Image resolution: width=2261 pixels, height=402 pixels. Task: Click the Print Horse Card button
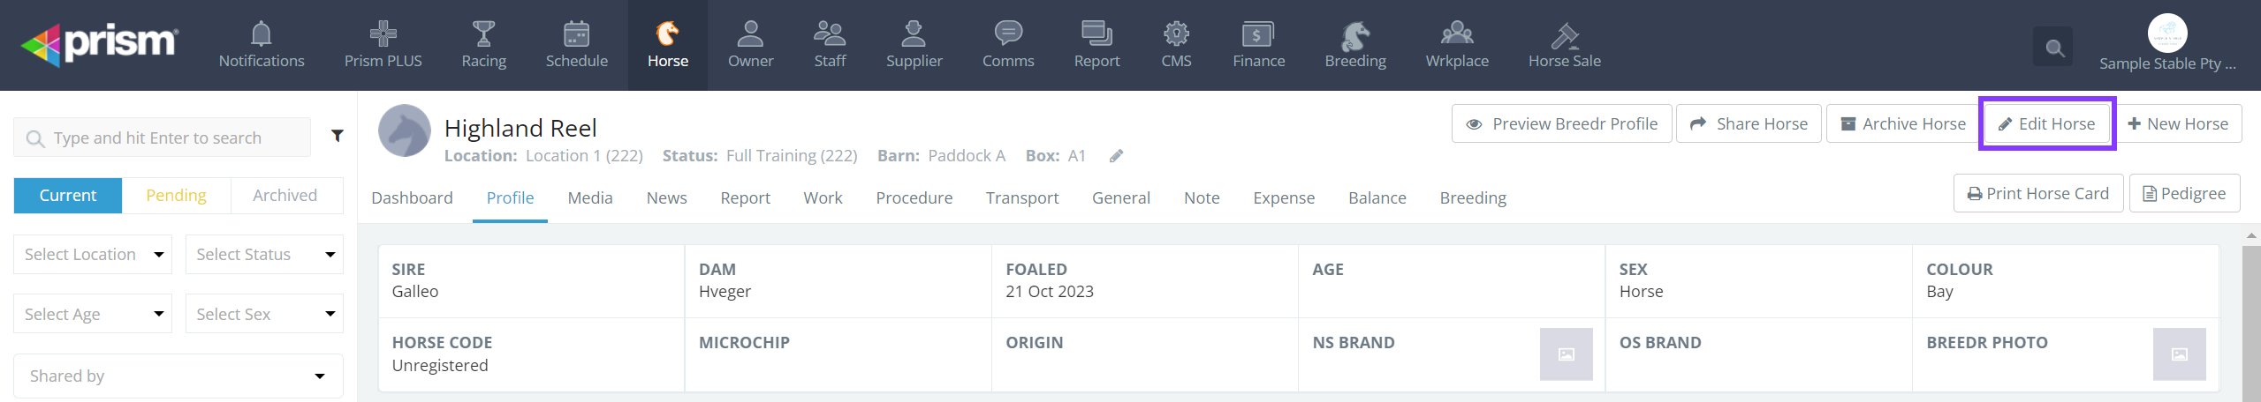coord(2037,193)
